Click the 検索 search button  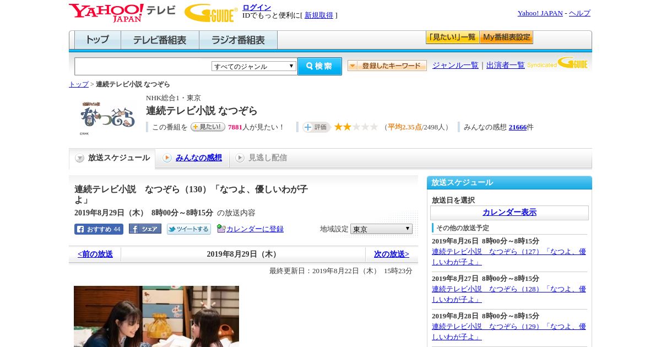coord(319,66)
